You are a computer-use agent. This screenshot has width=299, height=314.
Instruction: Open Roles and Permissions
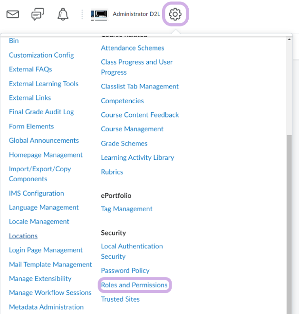[135, 285]
